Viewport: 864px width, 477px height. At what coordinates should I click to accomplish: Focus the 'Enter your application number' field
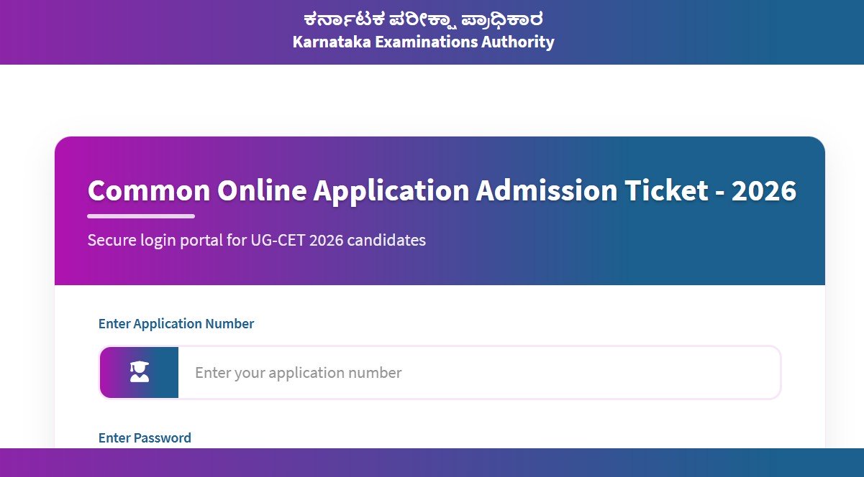pyautogui.click(x=432, y=372)
